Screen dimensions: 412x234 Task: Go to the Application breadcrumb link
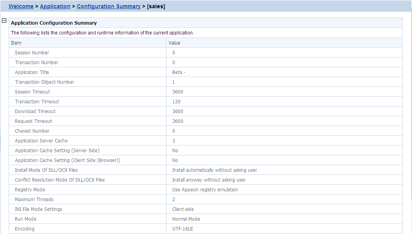pos(55,6)
